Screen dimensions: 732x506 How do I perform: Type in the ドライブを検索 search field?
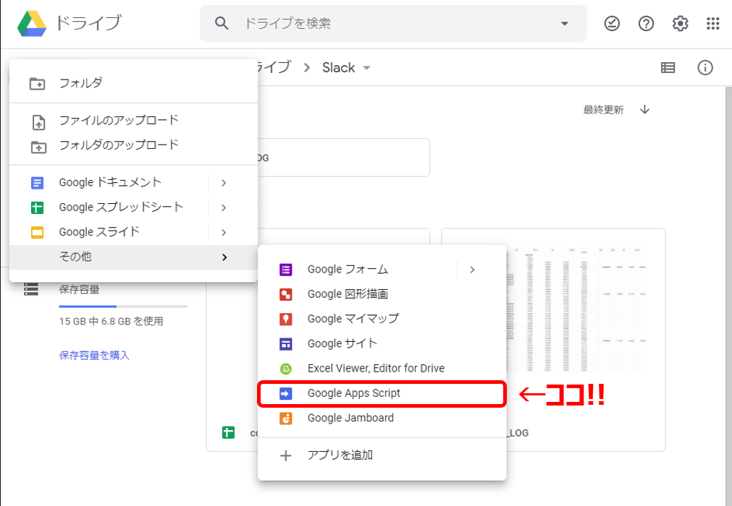coord(393,23)
